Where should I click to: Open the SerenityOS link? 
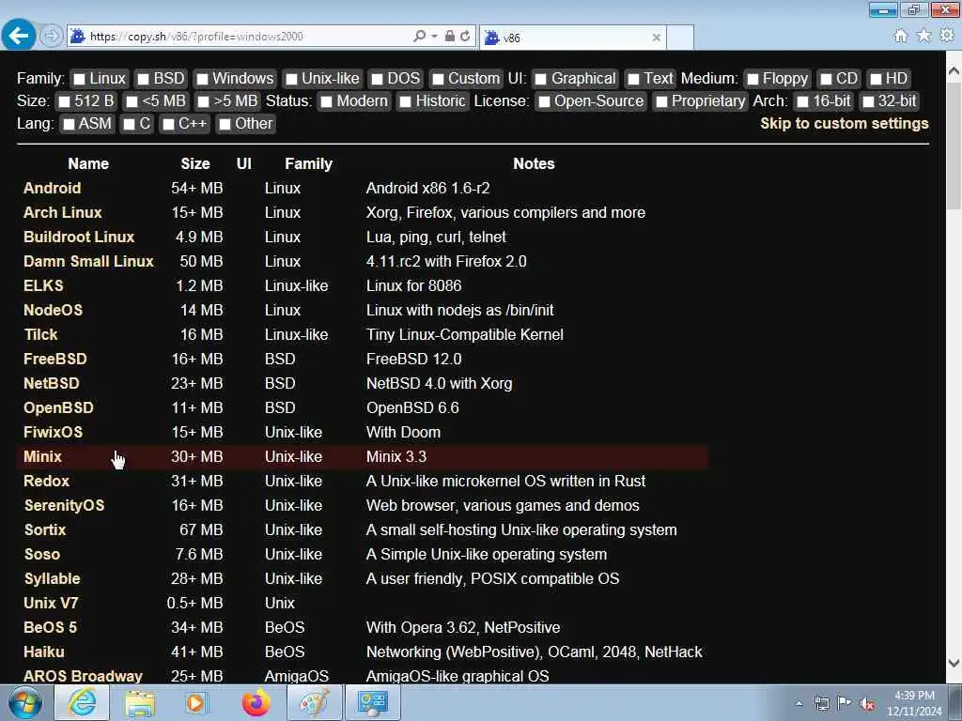[x=65, y=506]
